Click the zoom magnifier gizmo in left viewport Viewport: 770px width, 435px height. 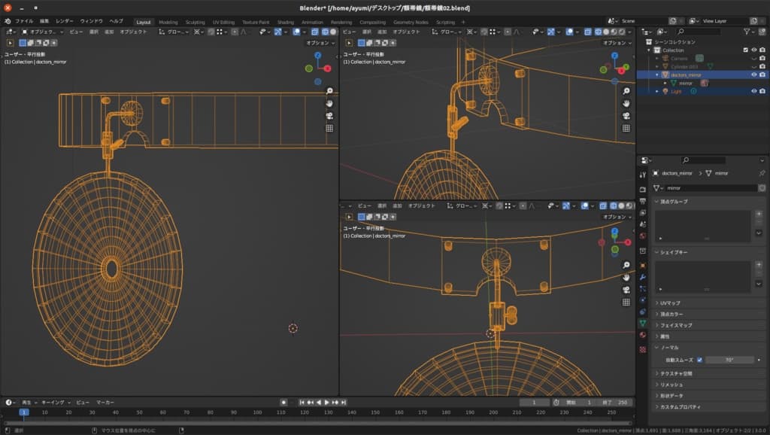pyautogui.click(x=329, y=91)
